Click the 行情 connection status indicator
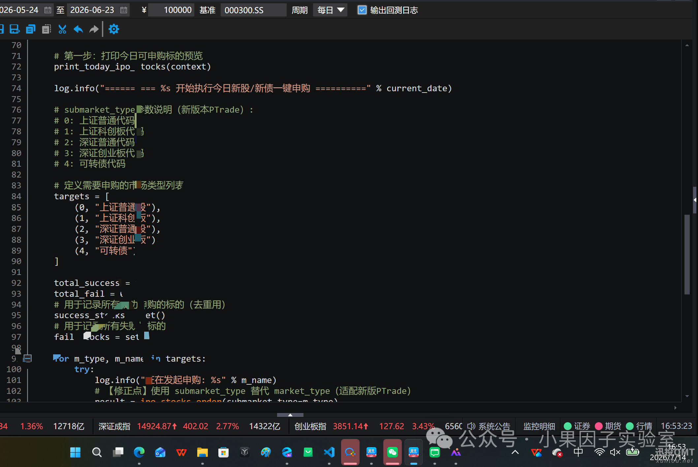This screenshot has width=698, height=467. coord(639,426)
